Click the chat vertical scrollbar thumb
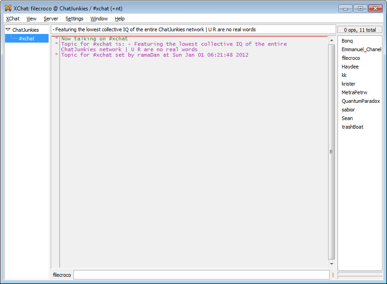This screenshot has height=284, width=387. coord(332,152)
